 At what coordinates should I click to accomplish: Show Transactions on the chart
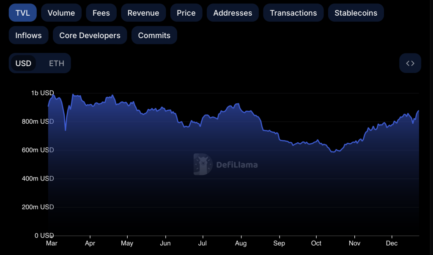tap(293, 13)
